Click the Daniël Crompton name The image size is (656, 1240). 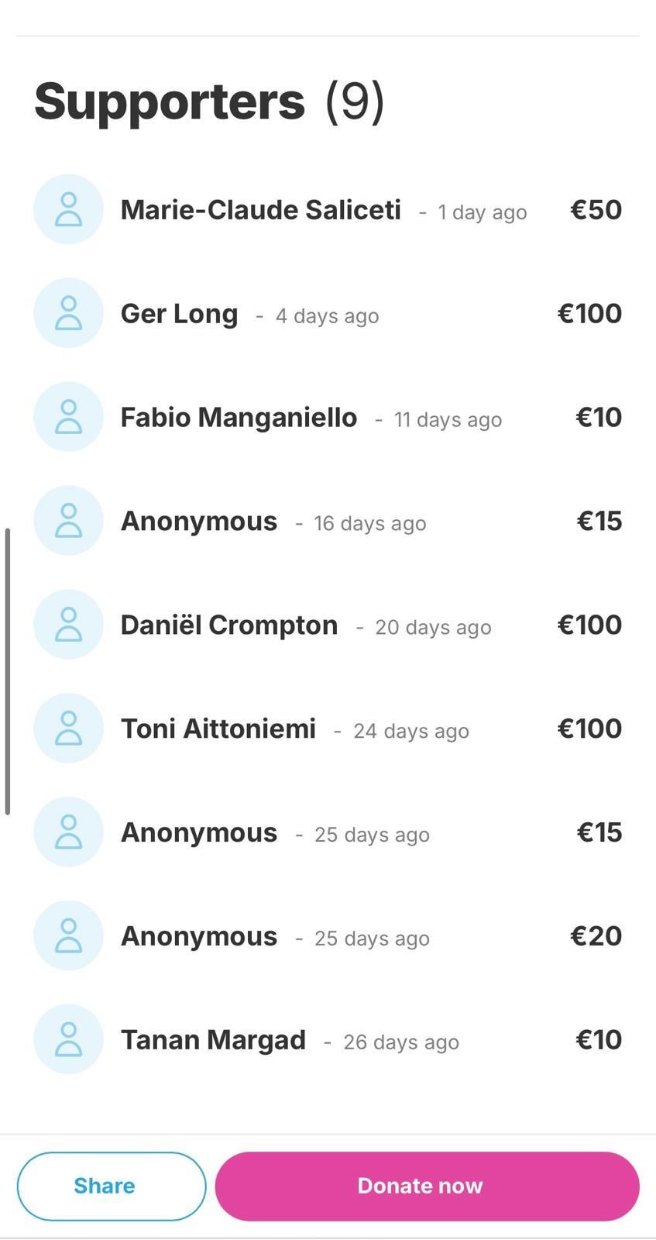pyautogui.click(x=229, y=625)
